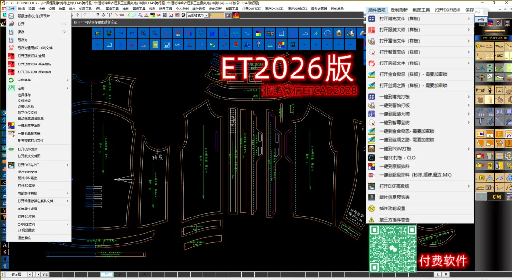Viewport: 512px width, 280px height.
Task: Open the 插件选项 tab at top right
Action: point(377,10)
